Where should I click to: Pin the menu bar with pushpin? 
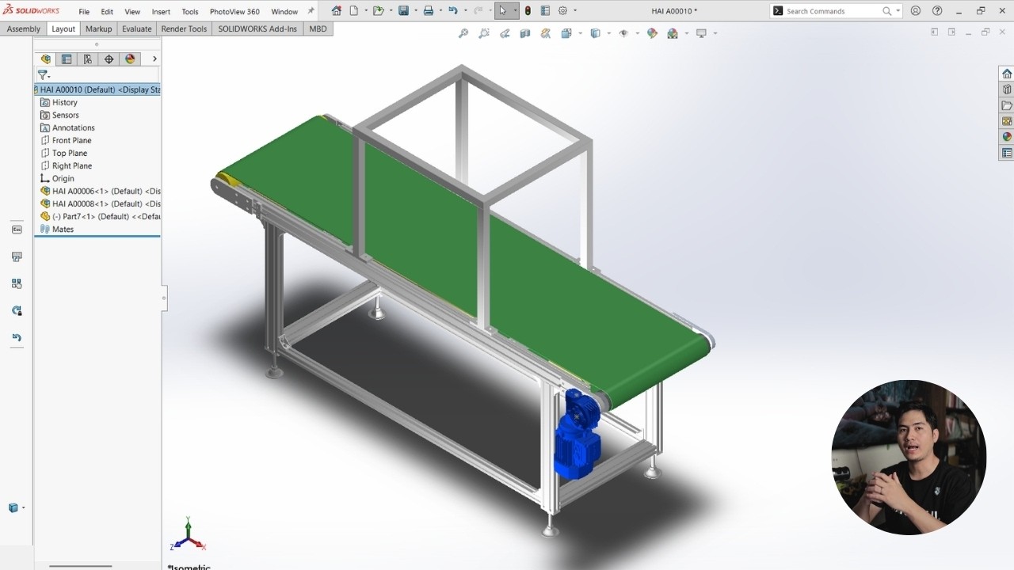311,11
